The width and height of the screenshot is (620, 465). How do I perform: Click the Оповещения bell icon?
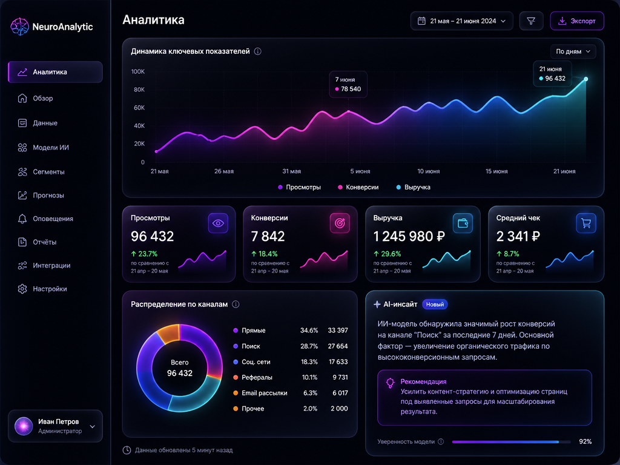22,219
